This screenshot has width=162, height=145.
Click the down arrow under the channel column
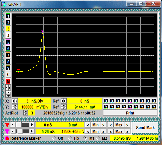(8, 96)
